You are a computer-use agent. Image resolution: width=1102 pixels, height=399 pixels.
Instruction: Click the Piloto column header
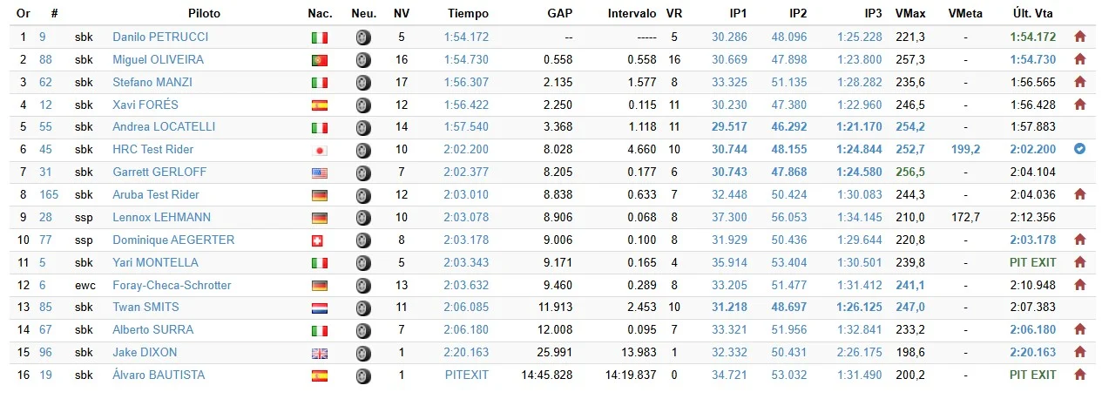tap(204, 14)
